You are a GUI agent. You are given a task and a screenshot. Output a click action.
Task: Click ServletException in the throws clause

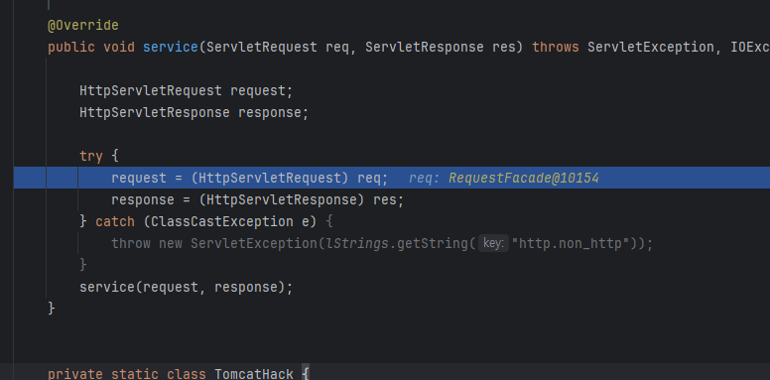click(x=651, y=48)
